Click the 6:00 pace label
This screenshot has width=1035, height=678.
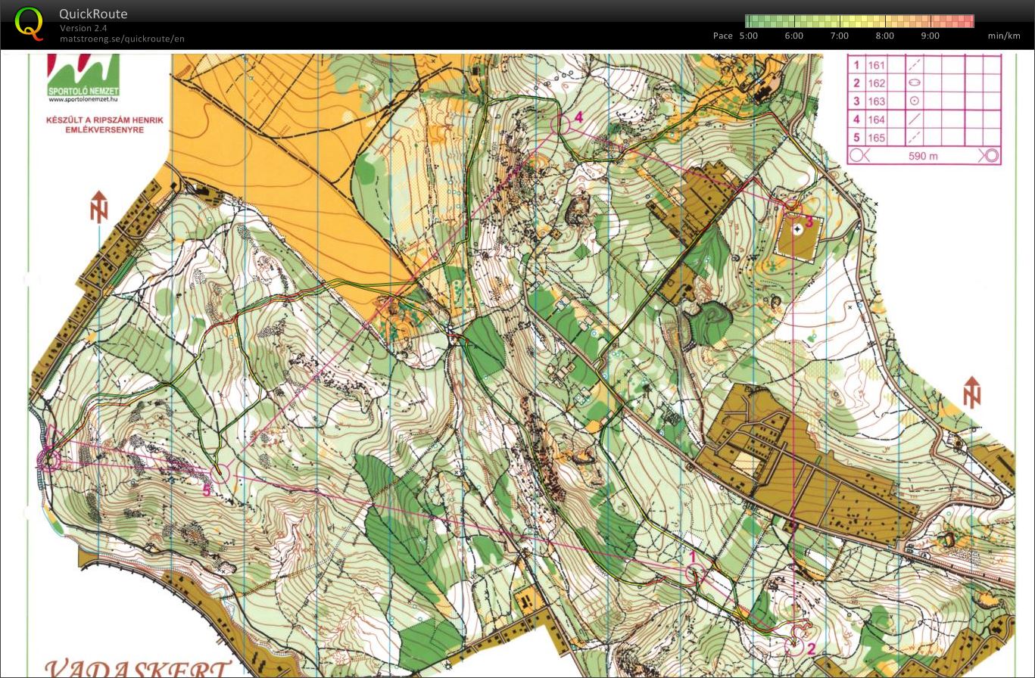click(794, 36)
